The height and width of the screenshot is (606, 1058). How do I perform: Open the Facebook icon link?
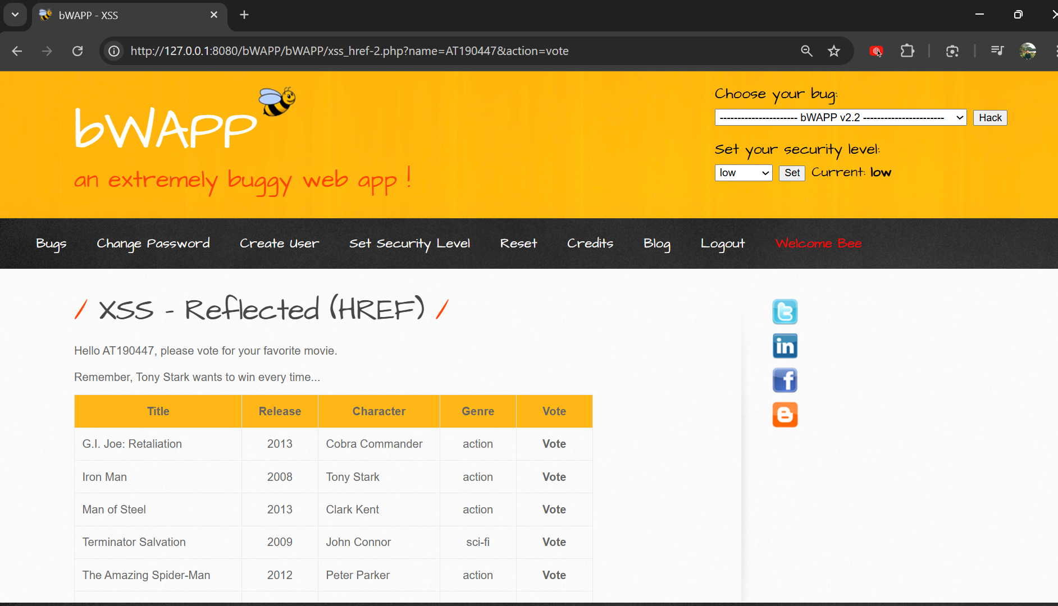click(x=785, y=380)
